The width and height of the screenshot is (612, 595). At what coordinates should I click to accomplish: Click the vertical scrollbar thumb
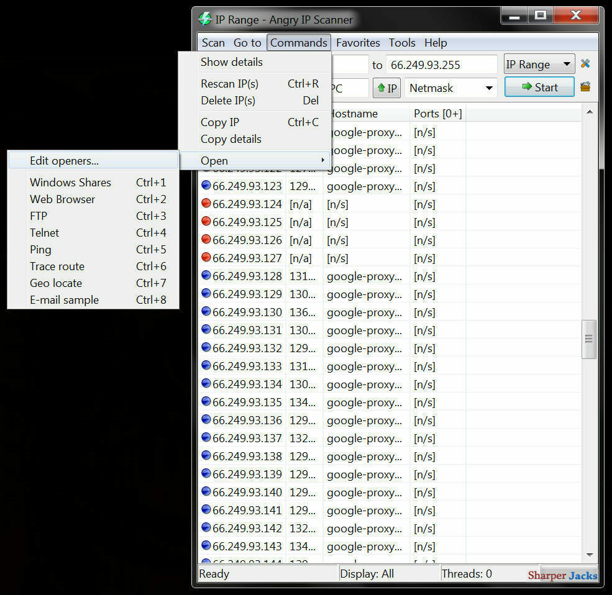[588, 339]
